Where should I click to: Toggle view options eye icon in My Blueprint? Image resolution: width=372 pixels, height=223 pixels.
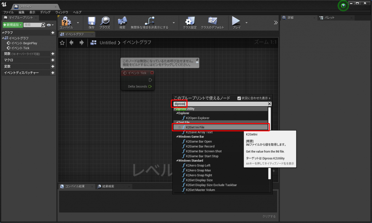(49, 25)
